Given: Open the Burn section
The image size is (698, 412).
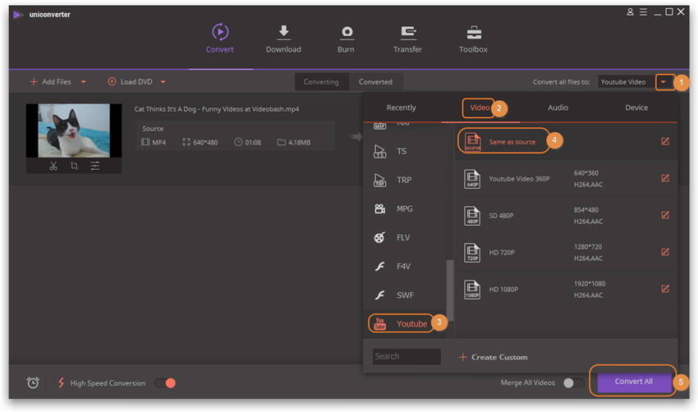Looking at the screenshot, I should click(346, 39).
